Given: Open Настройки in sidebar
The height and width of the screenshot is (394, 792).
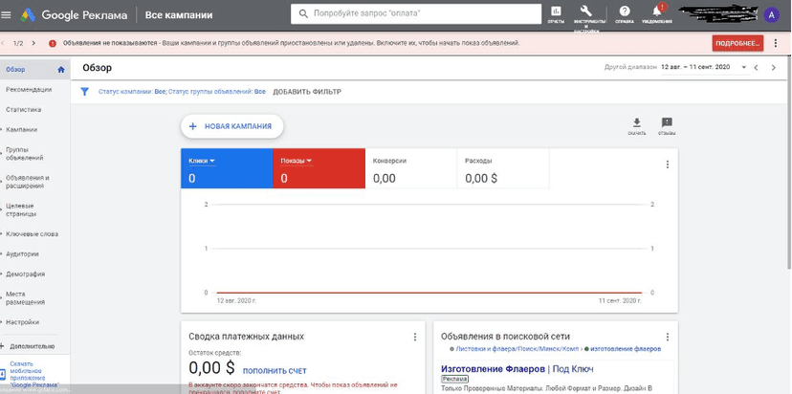Looking at the screenshot, I should pos(22,321).
